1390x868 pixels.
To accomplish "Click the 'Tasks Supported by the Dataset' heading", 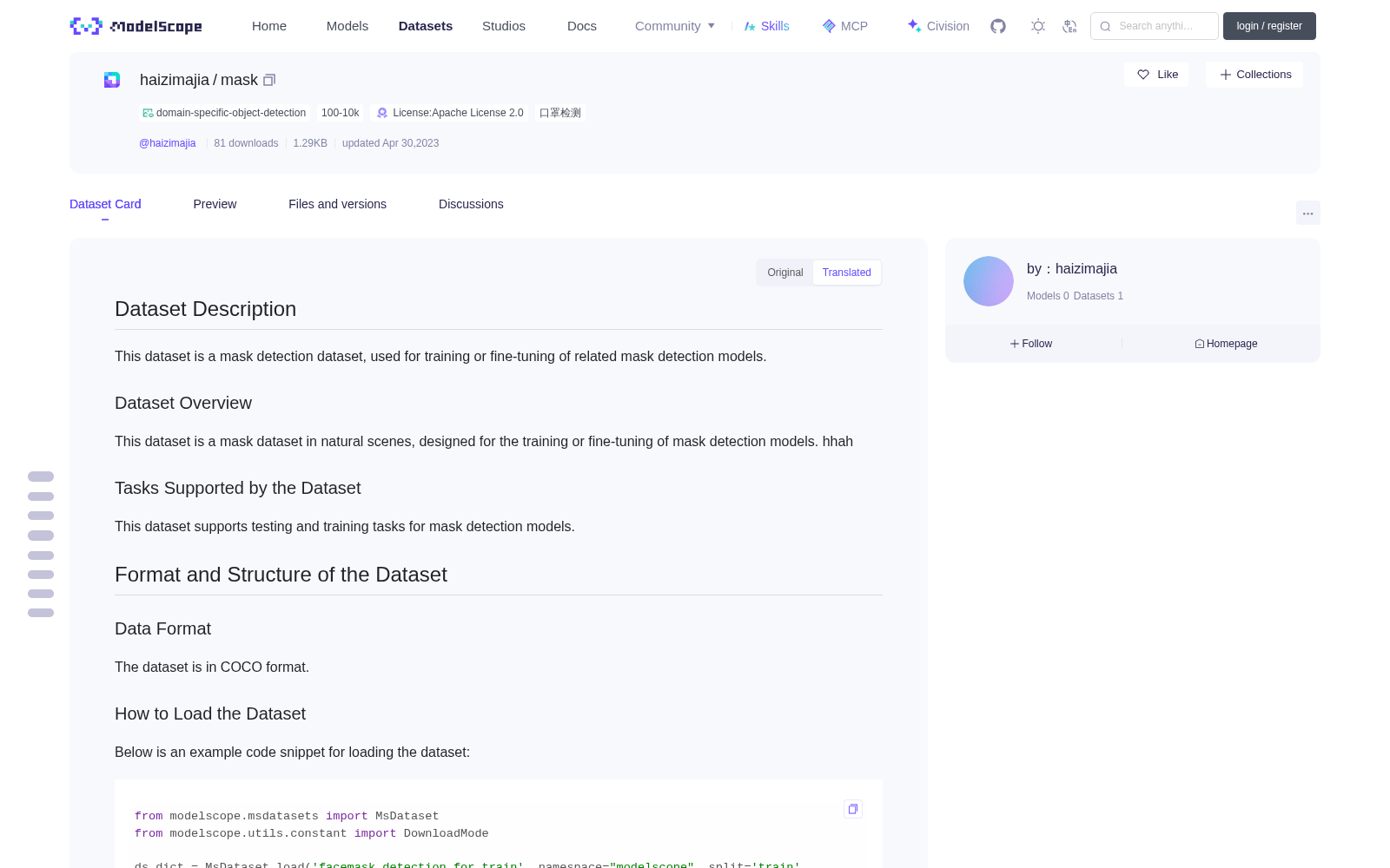I will [237, 488].
